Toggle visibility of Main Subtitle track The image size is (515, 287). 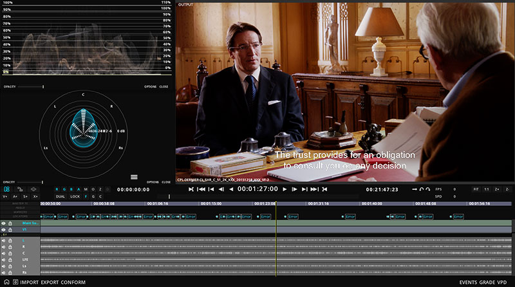click(3, 223)
